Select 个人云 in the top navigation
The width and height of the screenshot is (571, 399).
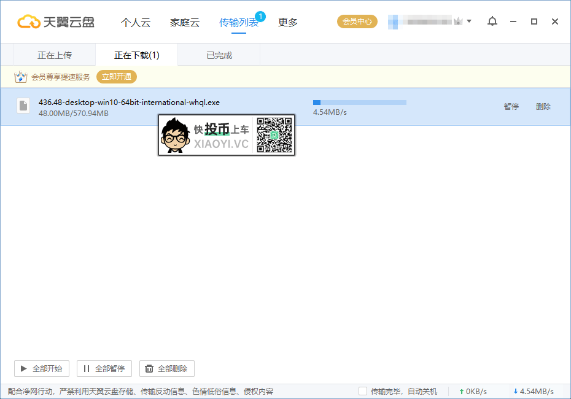[x=136, y=21]
